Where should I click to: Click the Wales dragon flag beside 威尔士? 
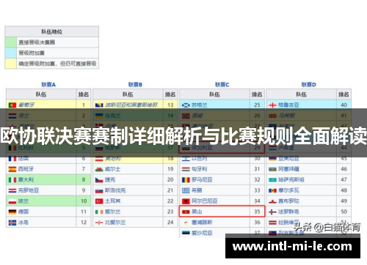[99, 169]
